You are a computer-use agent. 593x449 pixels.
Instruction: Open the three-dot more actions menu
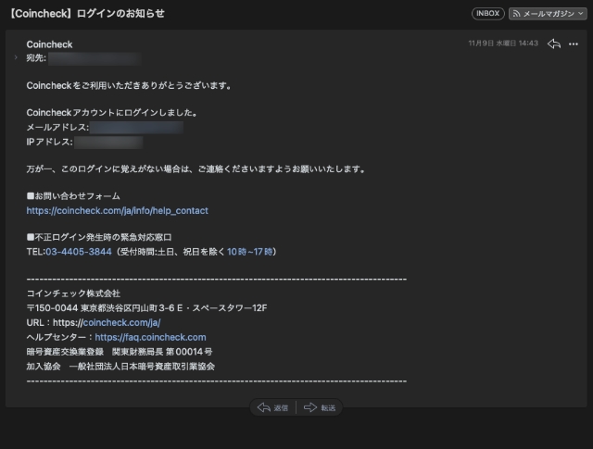click(574, 44)
